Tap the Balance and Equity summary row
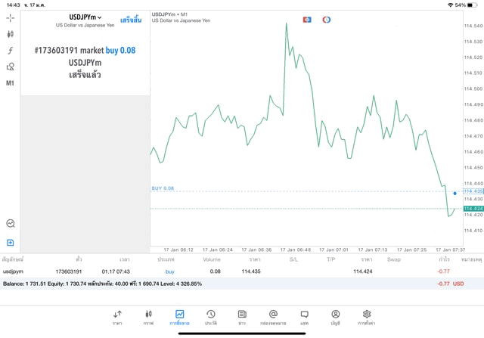The width and height of the screenshot is (484, 338). coord(242,284)
